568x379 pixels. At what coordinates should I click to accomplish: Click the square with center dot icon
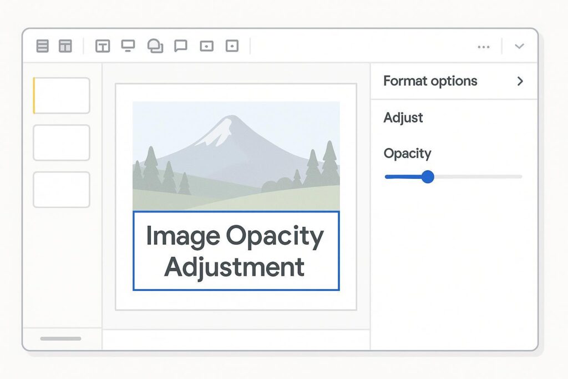(x=232, y=46)
